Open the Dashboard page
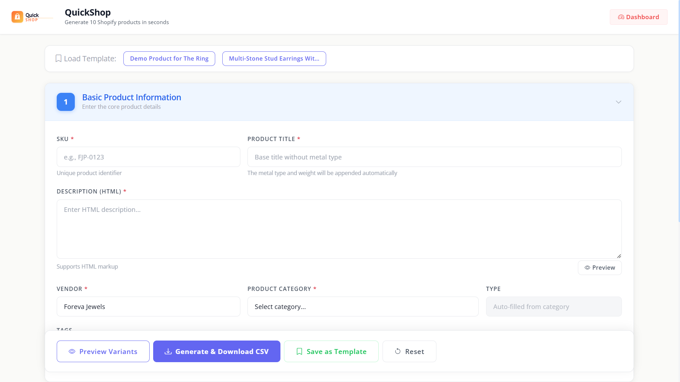Viewport: 680px width, 382px height. click(639, 17)
